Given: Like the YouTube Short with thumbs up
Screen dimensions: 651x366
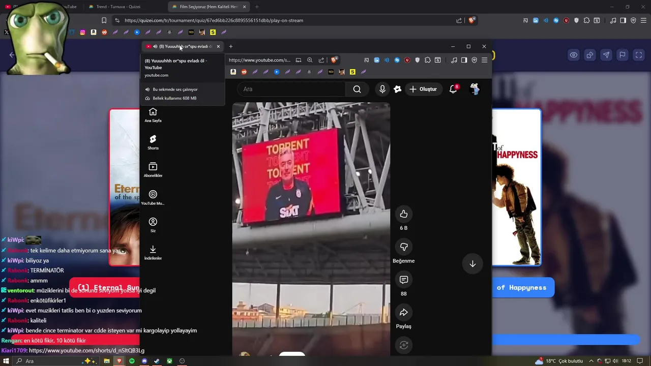Looking at the screenshot, I should coord(404,214).
